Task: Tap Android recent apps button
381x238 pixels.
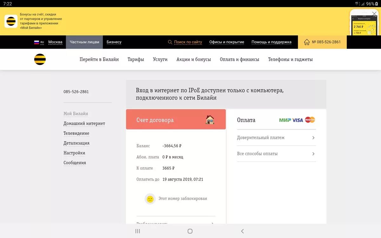Action: point(137,231)
